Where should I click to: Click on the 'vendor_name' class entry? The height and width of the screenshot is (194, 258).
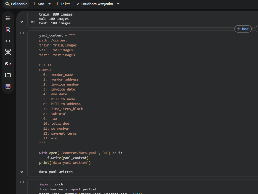point(62,75)
